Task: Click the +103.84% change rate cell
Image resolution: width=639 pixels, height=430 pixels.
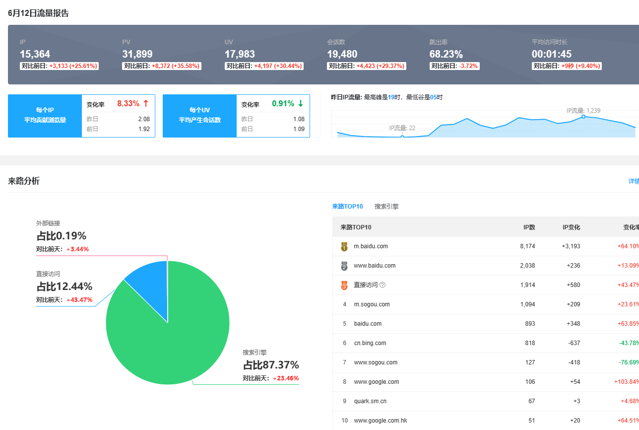Action: pos(627,382)
